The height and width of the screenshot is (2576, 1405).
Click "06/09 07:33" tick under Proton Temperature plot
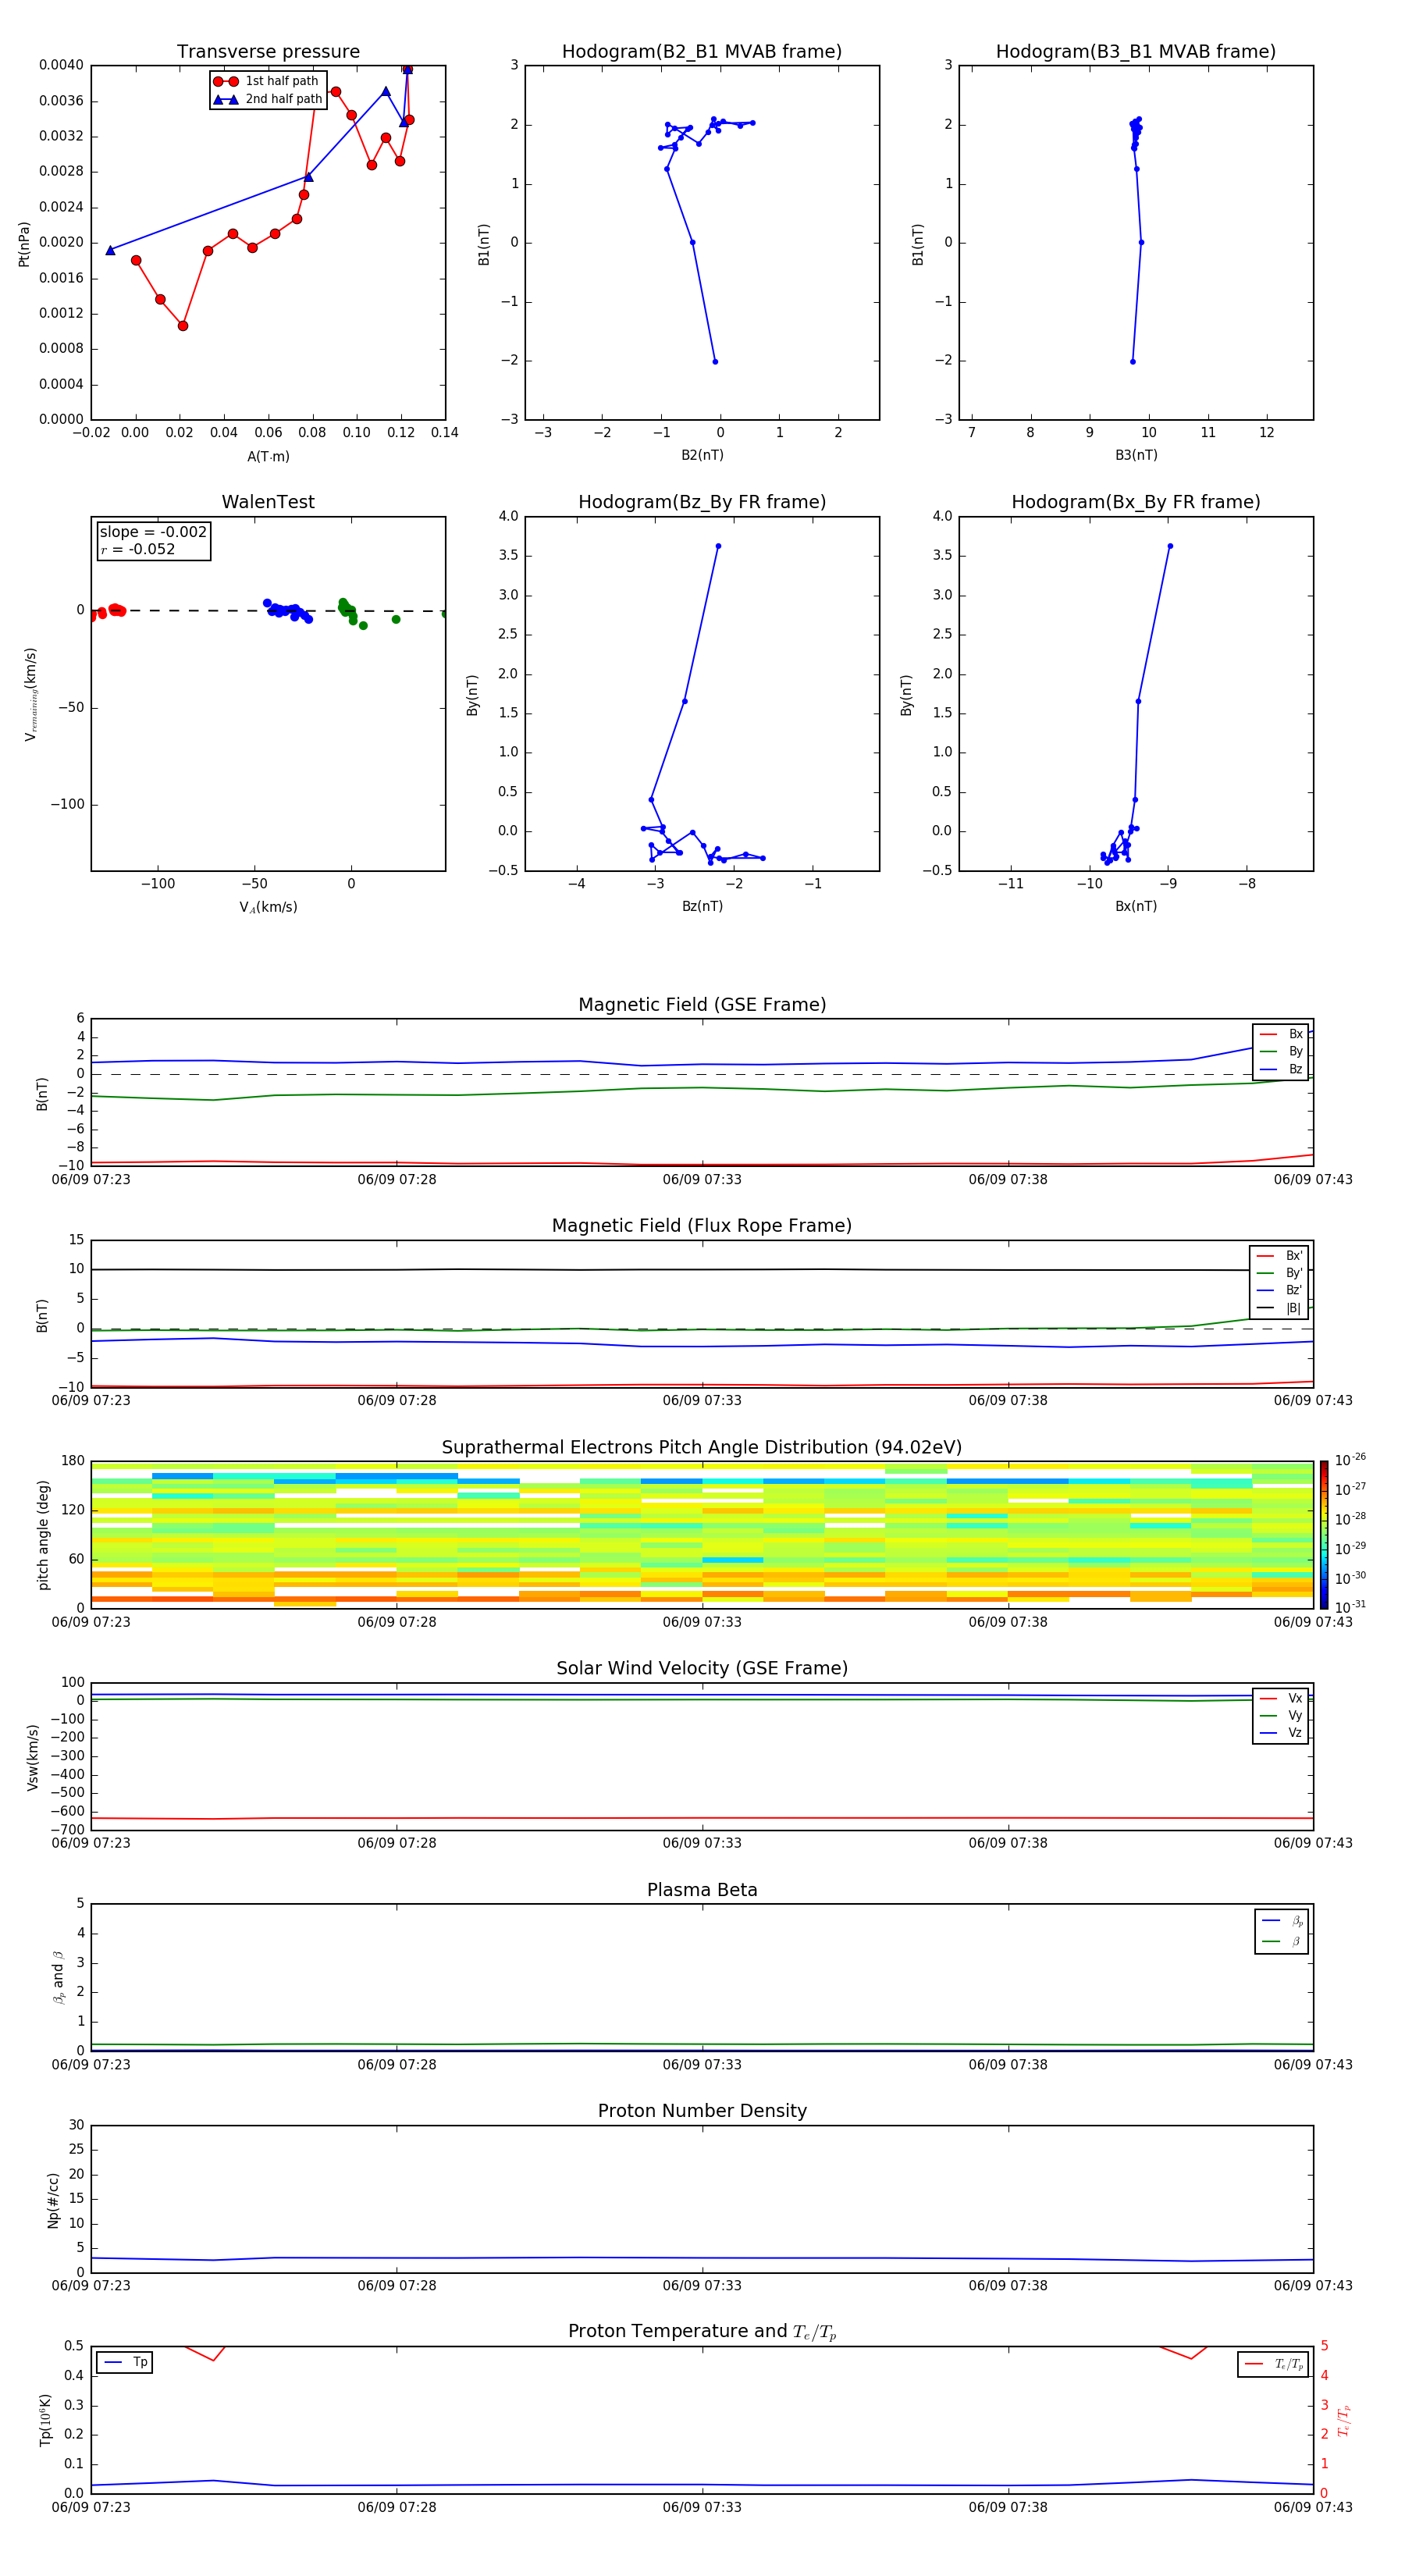(x=702, y=2507)
